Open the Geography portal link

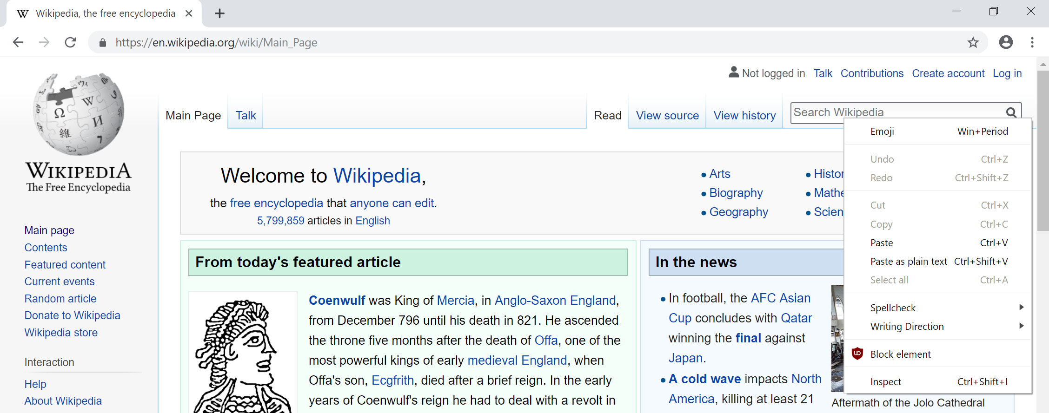[x=739, y=212]
